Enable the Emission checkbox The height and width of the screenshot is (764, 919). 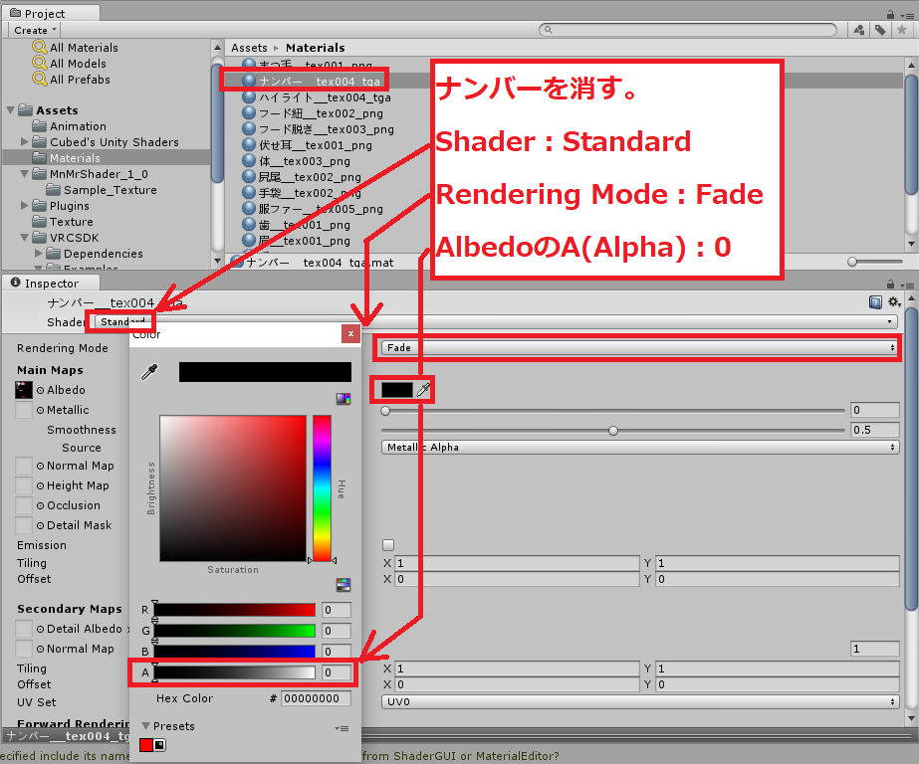(x=388, y=544)
